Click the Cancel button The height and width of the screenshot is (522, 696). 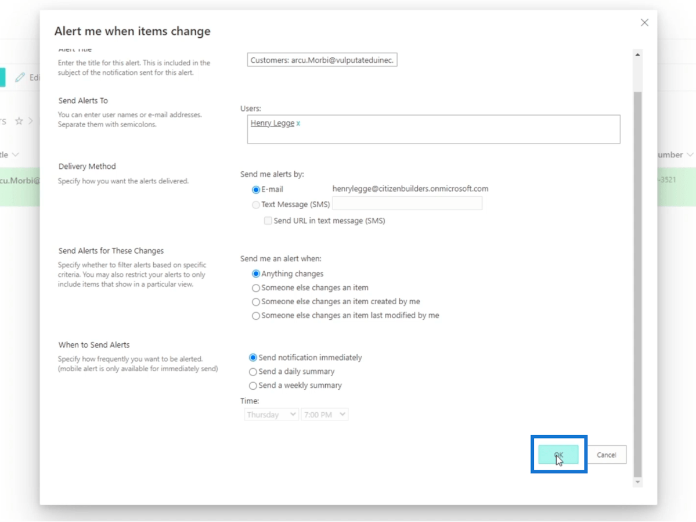pyautogui.click(x=607, y=455)
